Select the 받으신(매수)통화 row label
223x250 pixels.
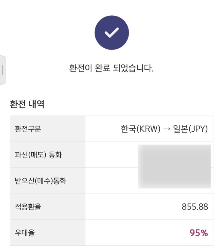click(x=40, y=181)
